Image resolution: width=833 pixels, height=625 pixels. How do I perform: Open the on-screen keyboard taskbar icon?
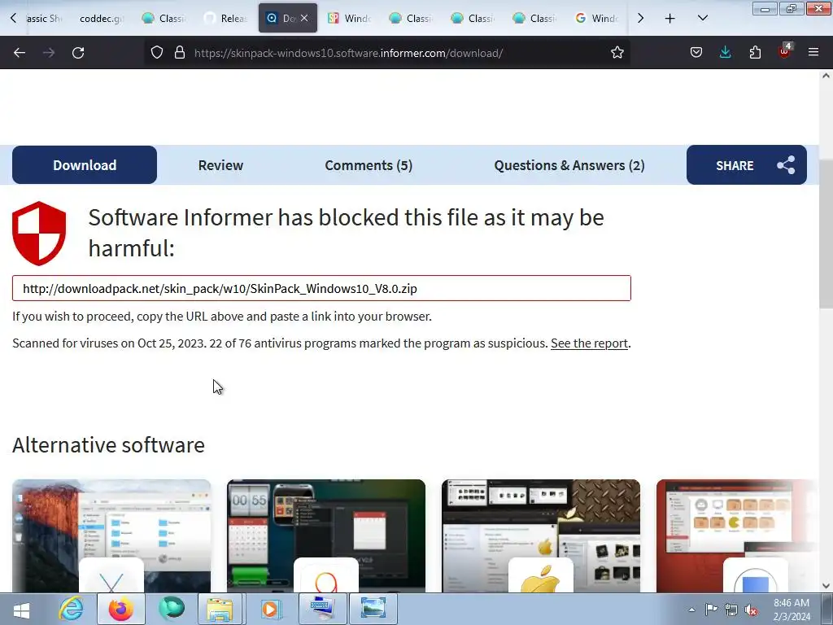322,609
